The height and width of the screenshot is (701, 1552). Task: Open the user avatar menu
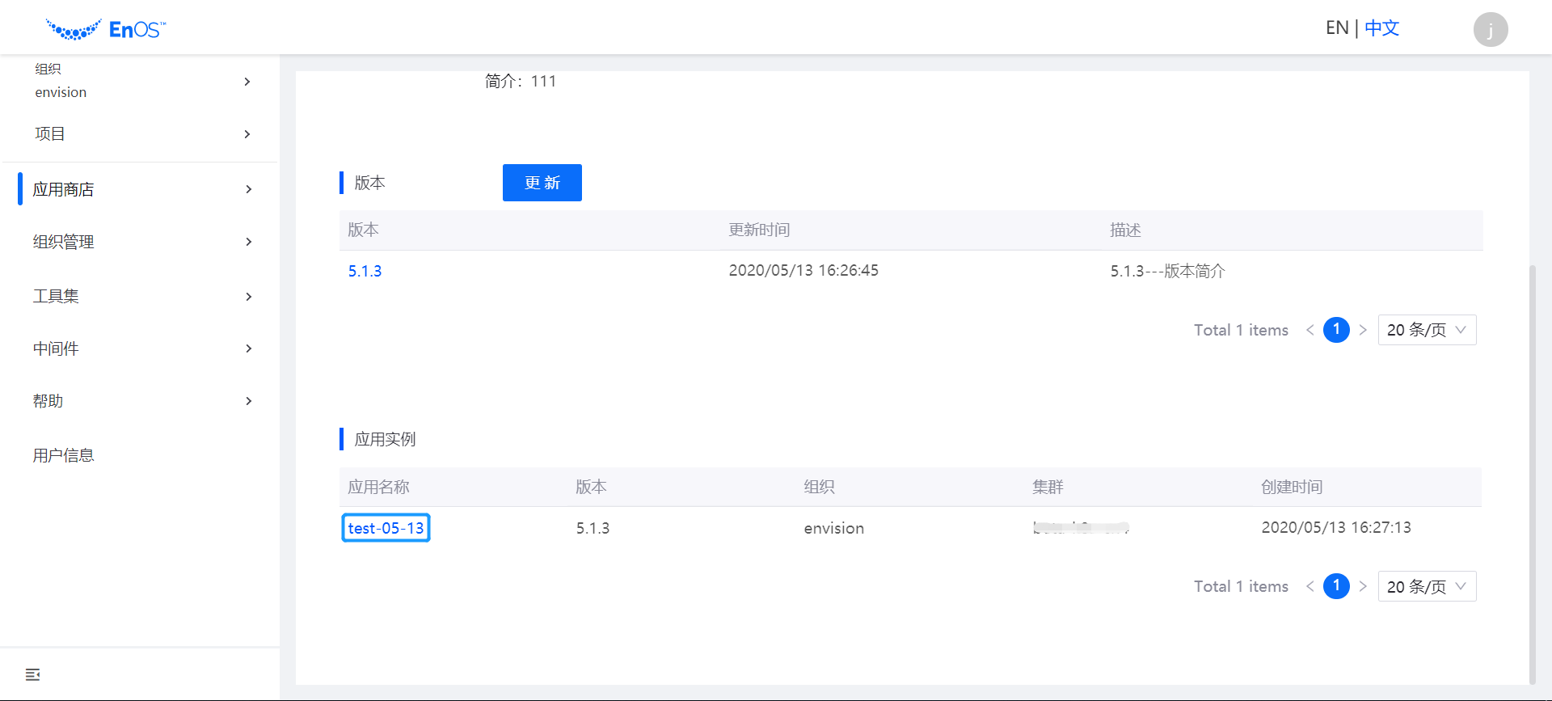1490,30
